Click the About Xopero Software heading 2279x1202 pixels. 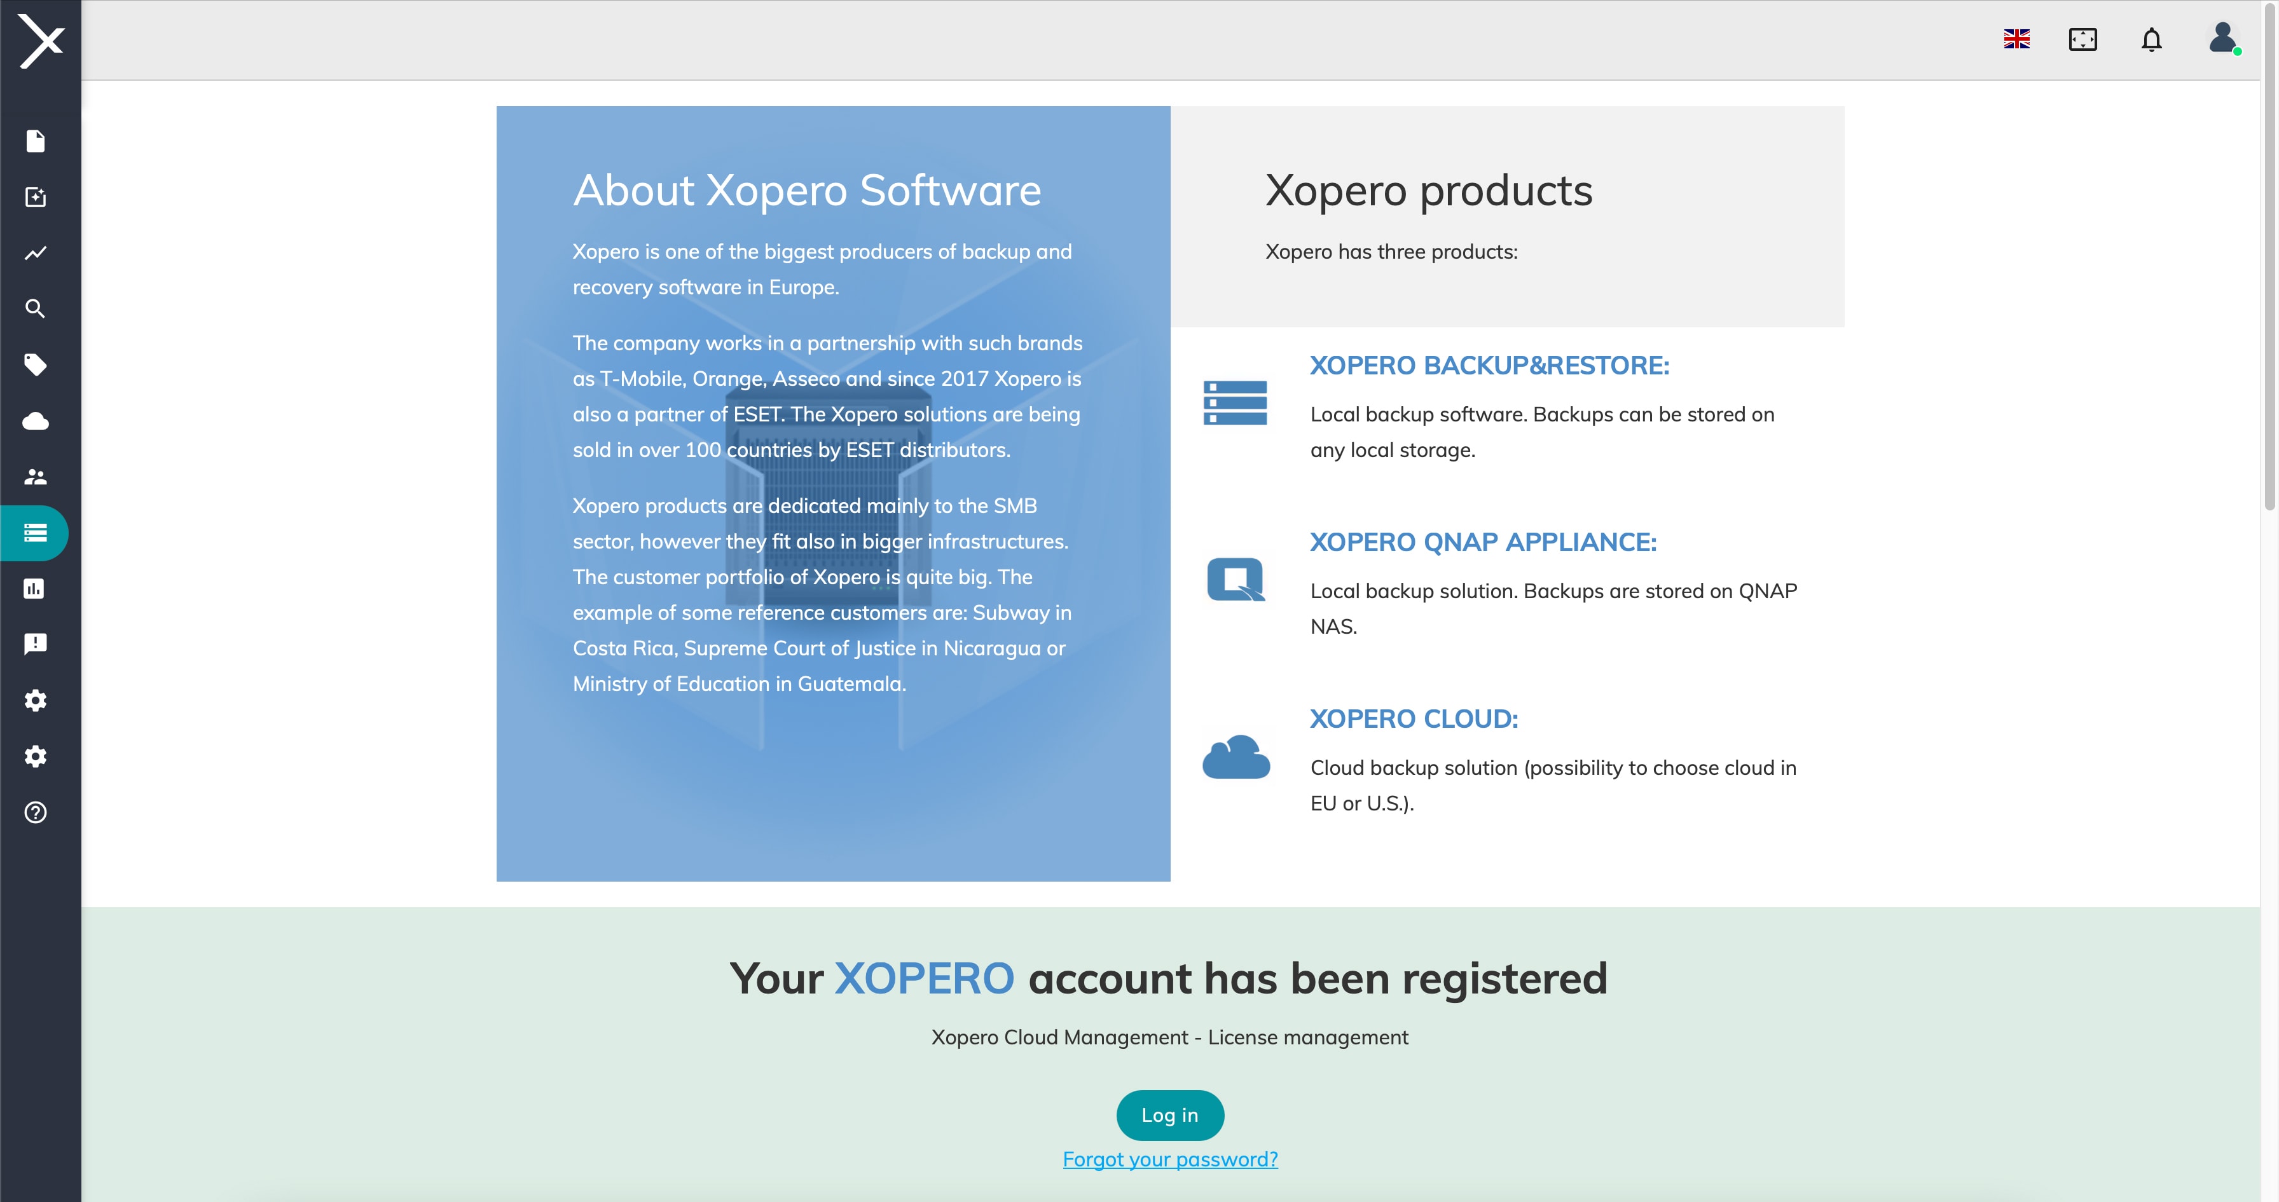[x=807, y=190]
